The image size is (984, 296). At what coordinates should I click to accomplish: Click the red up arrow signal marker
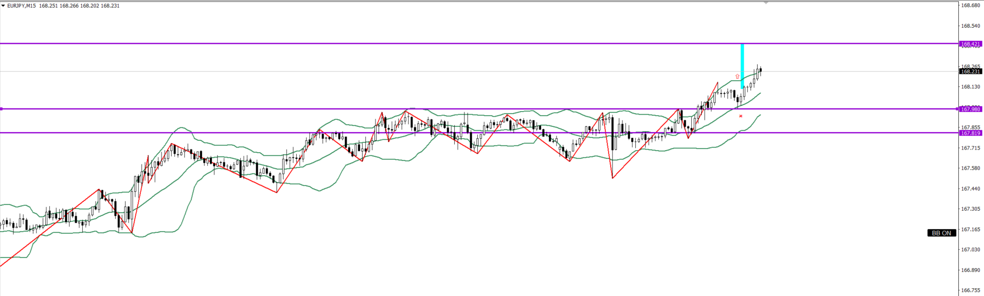click(738, 77)
